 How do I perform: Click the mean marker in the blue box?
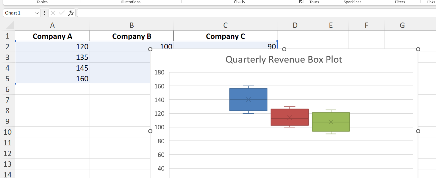click(249, 100)
